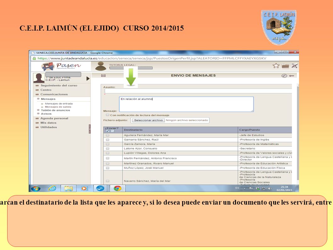333x250 pixels.
Task: Click the tutor legal user avatar icon
Action: [x=101, y=66]
